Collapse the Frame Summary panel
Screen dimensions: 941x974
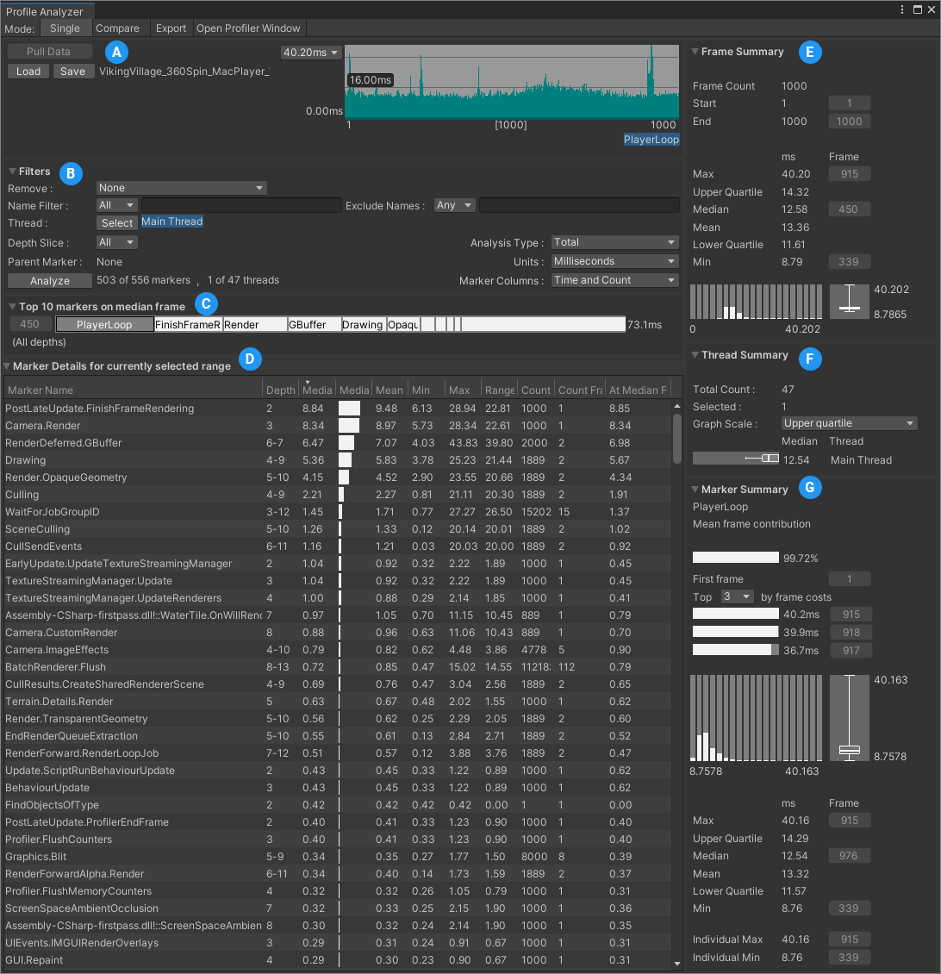pos(696,52)
